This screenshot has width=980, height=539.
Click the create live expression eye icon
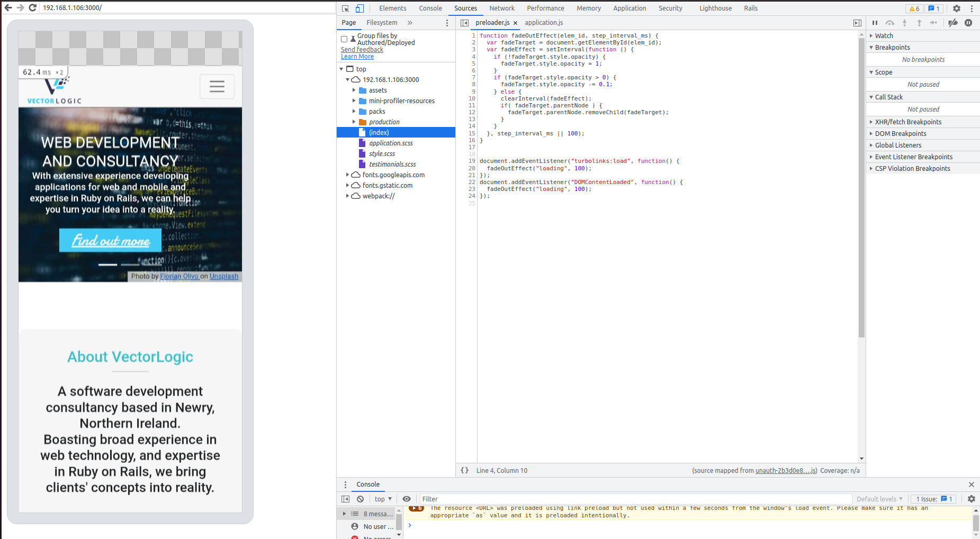[407, 499]
